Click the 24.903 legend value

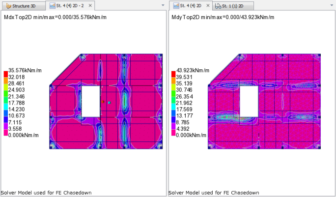[x=16, y=90]
